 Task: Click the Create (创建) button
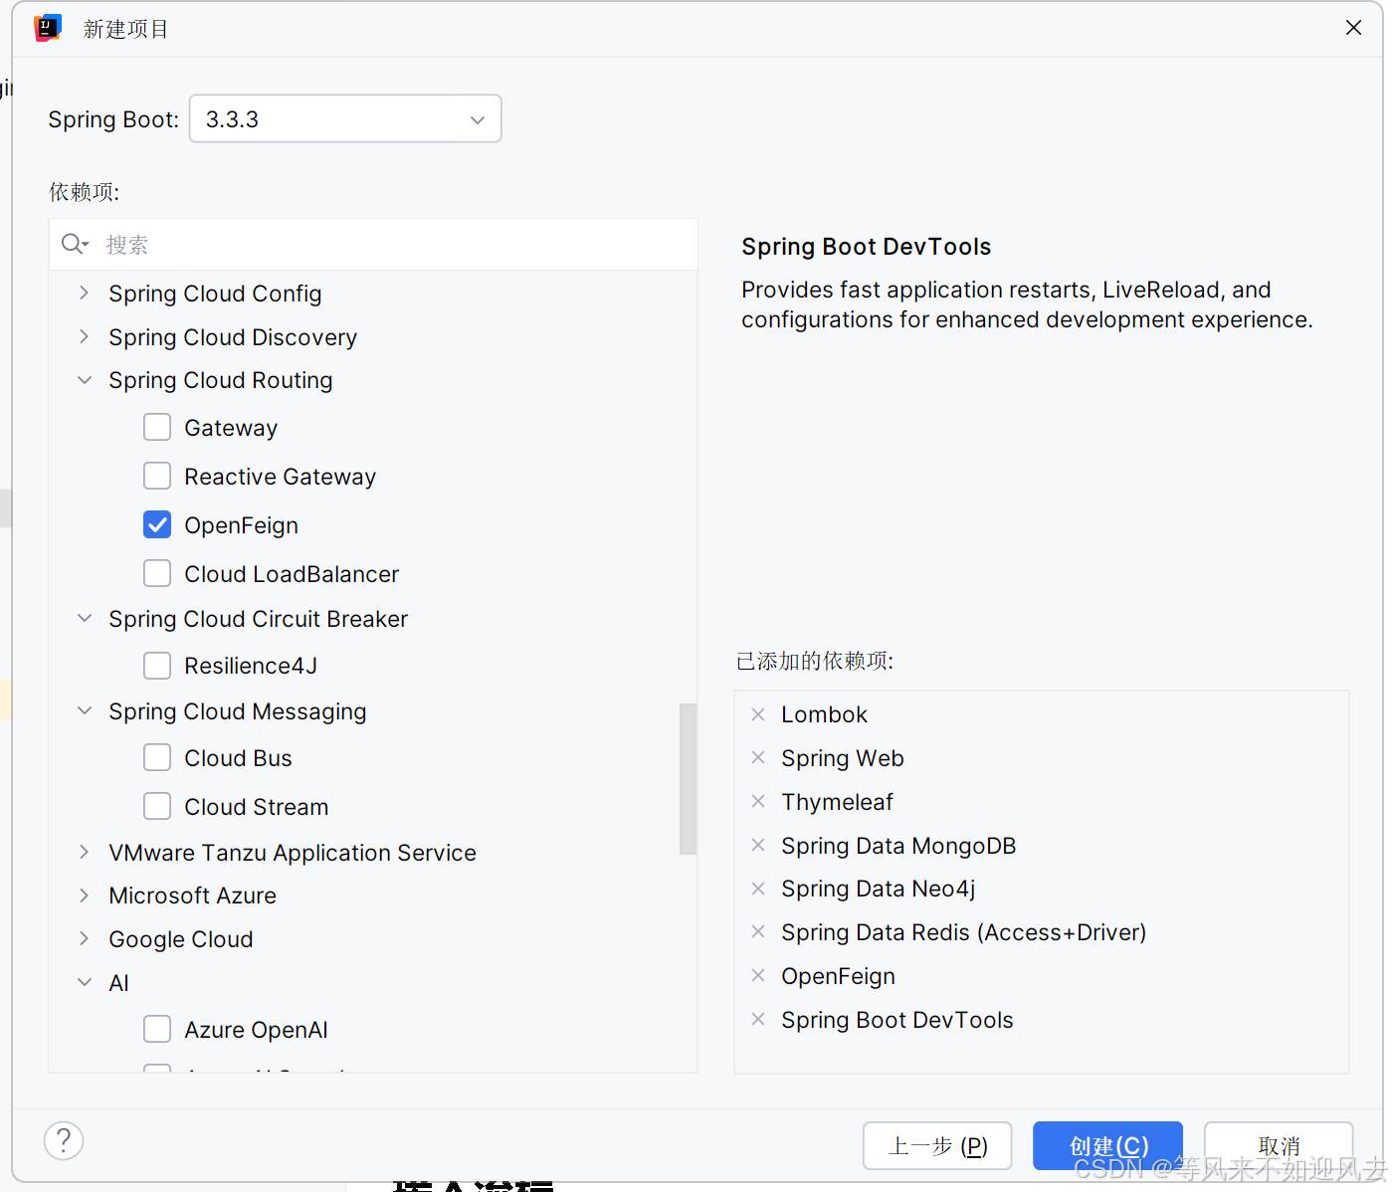coord(1107,1146)
